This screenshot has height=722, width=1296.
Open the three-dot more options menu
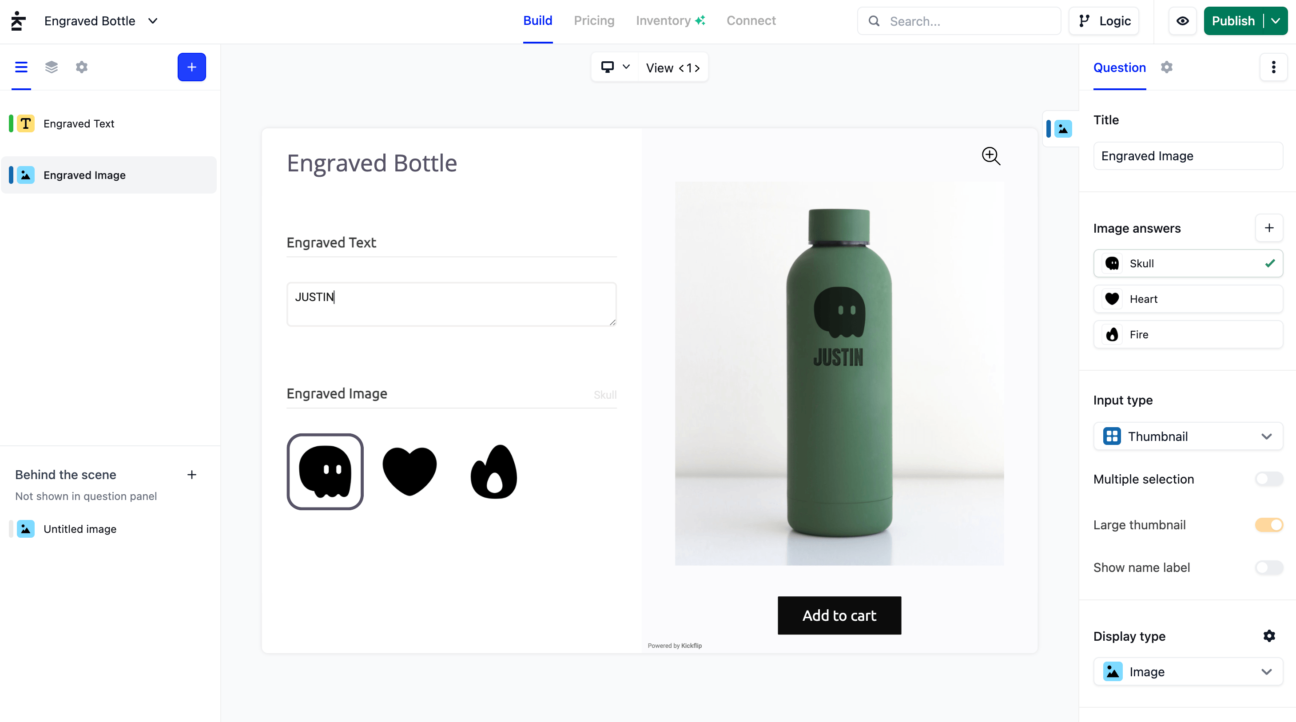pos(1273,67)
